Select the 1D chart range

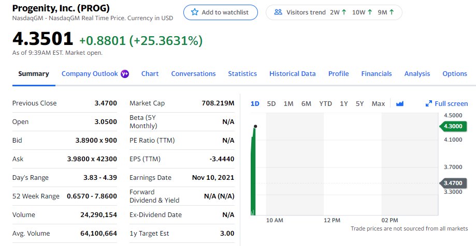tap(255, 103)
